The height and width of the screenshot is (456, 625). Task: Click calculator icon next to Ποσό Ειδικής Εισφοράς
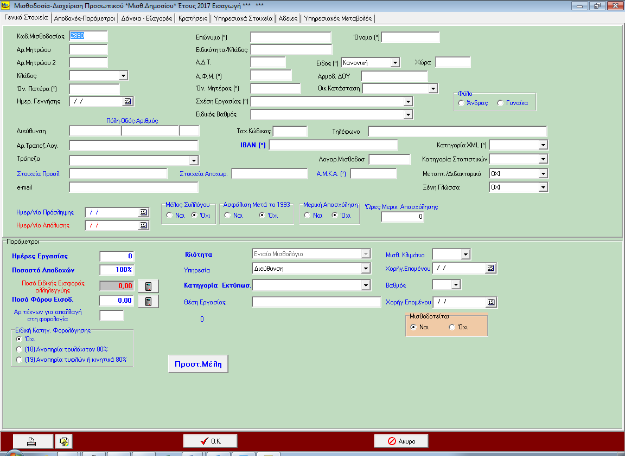coord(148,285)
